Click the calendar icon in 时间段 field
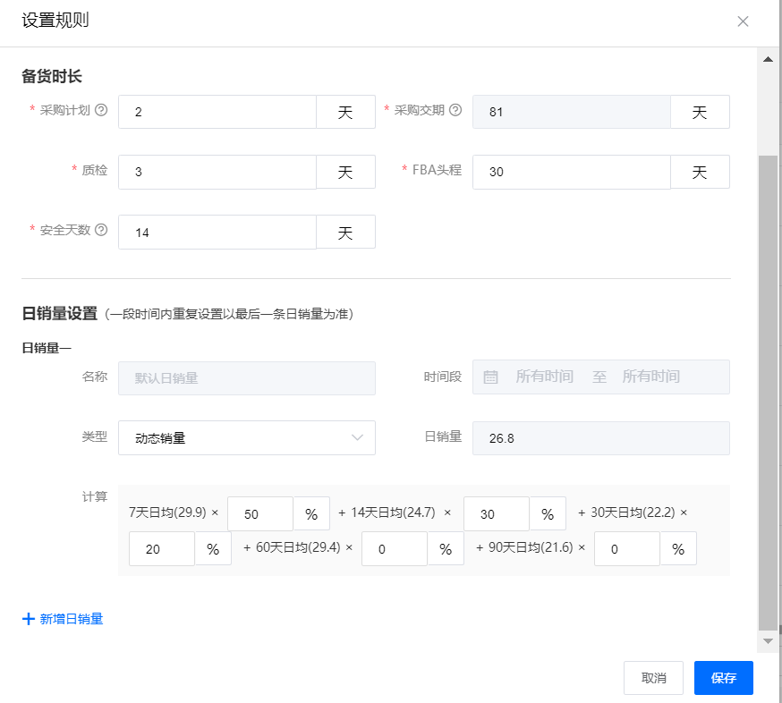Image resolution: width=782 pixels, height=703 pixels. click(490, 377)
